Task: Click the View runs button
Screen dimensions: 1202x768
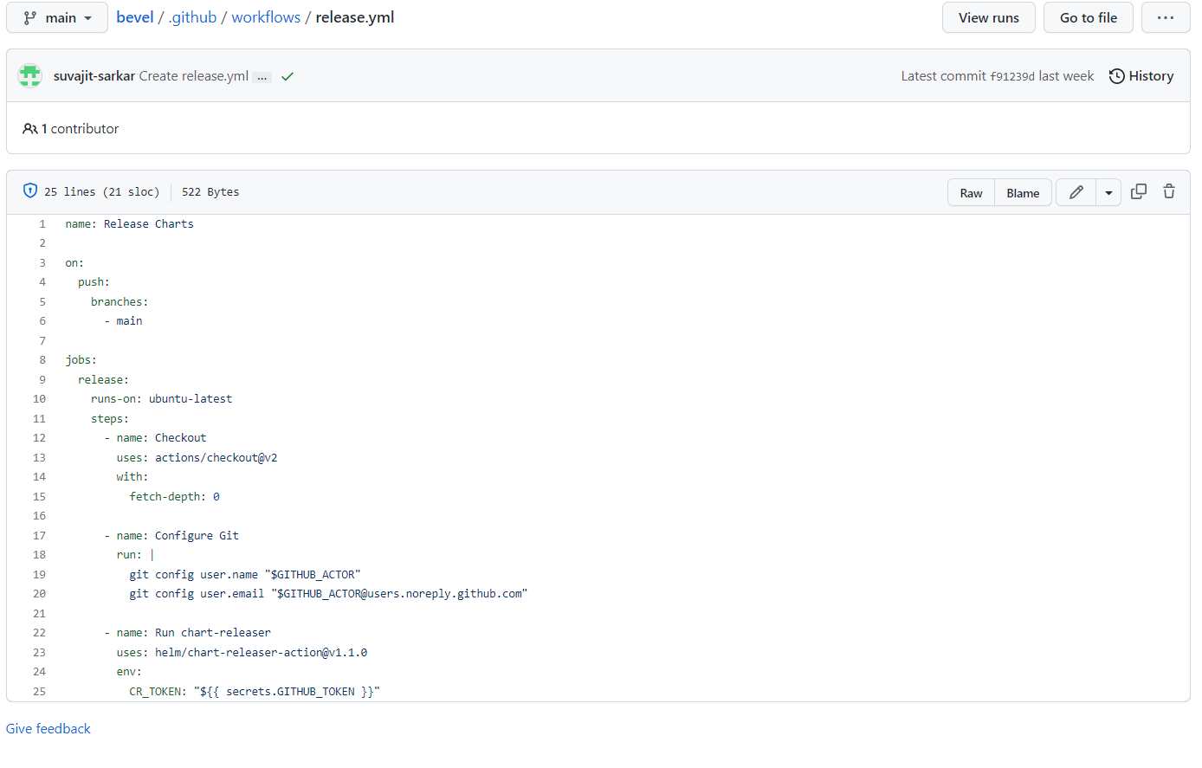Action: click(x=988, y=17)
